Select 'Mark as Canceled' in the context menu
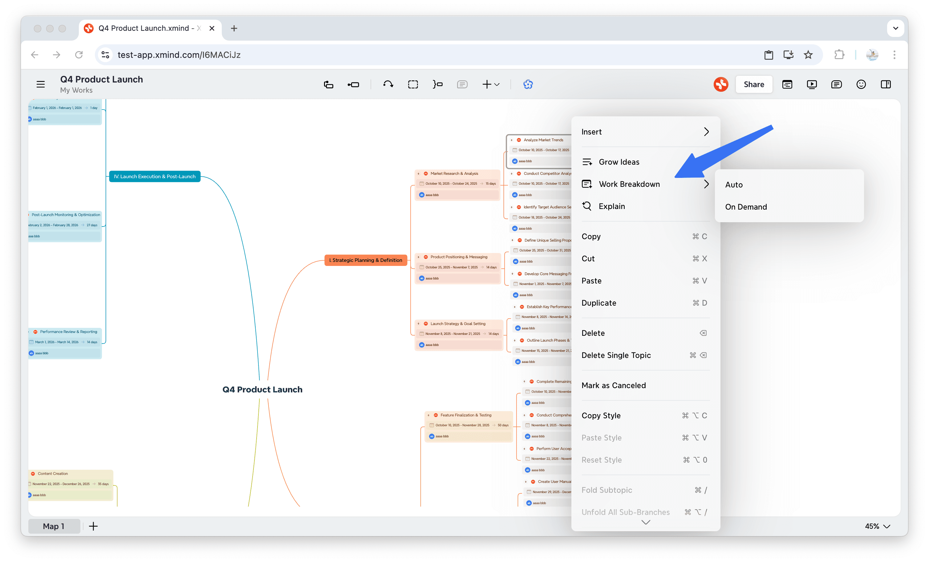 point(614,385)
